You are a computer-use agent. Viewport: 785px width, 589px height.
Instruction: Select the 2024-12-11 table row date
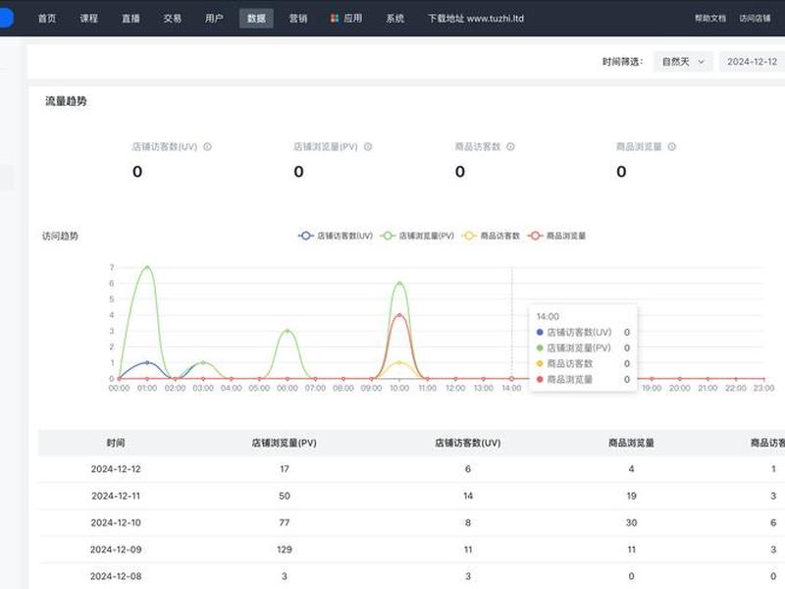pyautogui.click(x=116, y=496)
